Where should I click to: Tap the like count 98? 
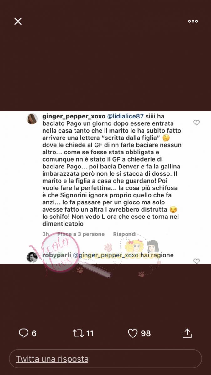[x=146, y=333]
